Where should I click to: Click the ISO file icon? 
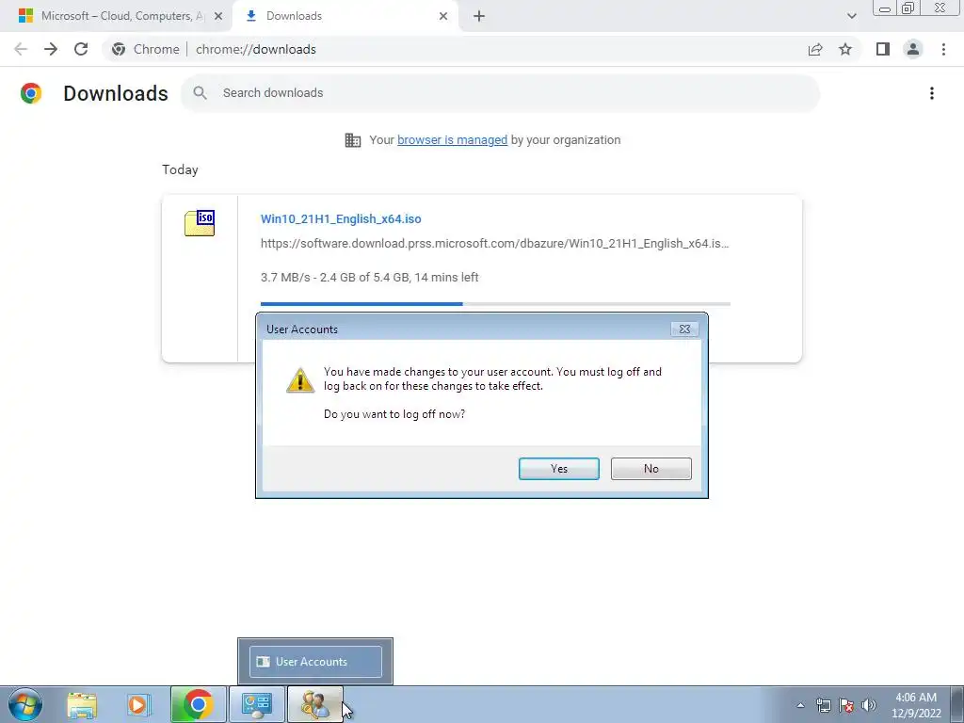[200, 222]
